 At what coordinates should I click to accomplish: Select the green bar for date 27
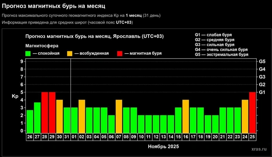tap(37, 118)
